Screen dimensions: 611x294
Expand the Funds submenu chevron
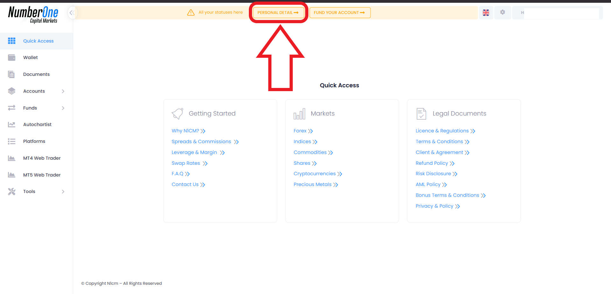click(63, 108)
